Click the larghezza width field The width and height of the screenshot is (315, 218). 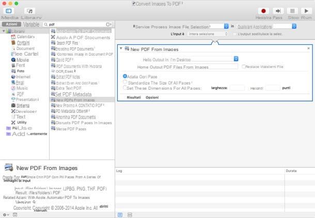[x=237, y=88]
